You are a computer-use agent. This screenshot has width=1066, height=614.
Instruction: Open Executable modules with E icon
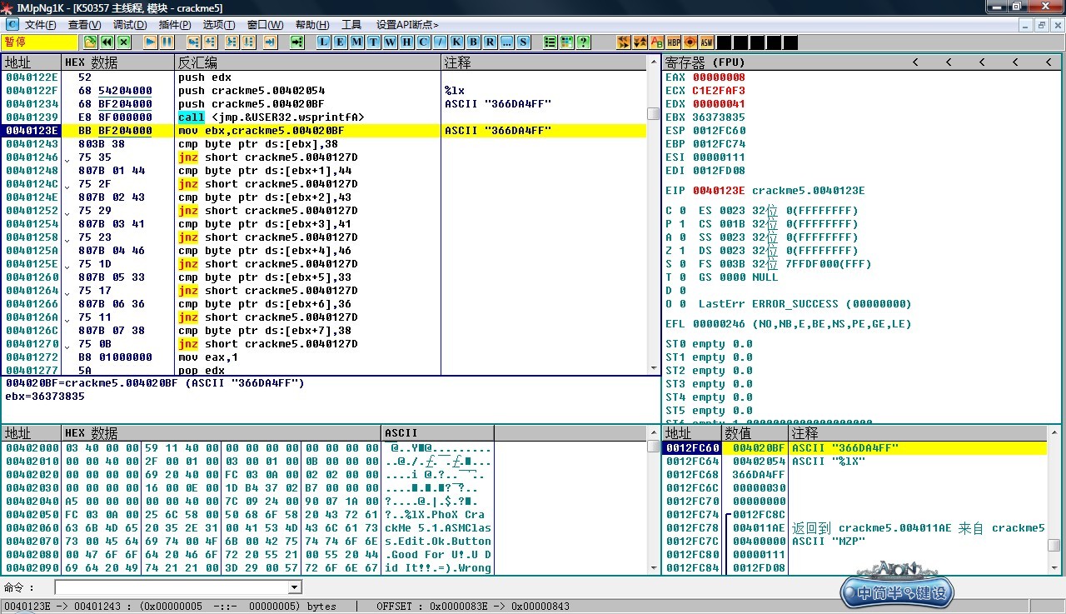point(341,42)
